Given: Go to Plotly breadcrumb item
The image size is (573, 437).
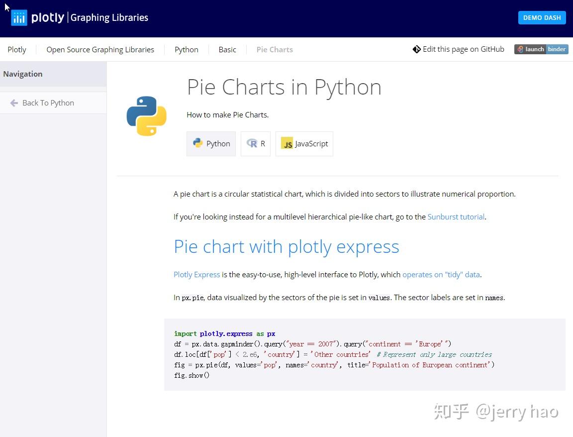Looking at the screenshot, I should pos(17,49).
